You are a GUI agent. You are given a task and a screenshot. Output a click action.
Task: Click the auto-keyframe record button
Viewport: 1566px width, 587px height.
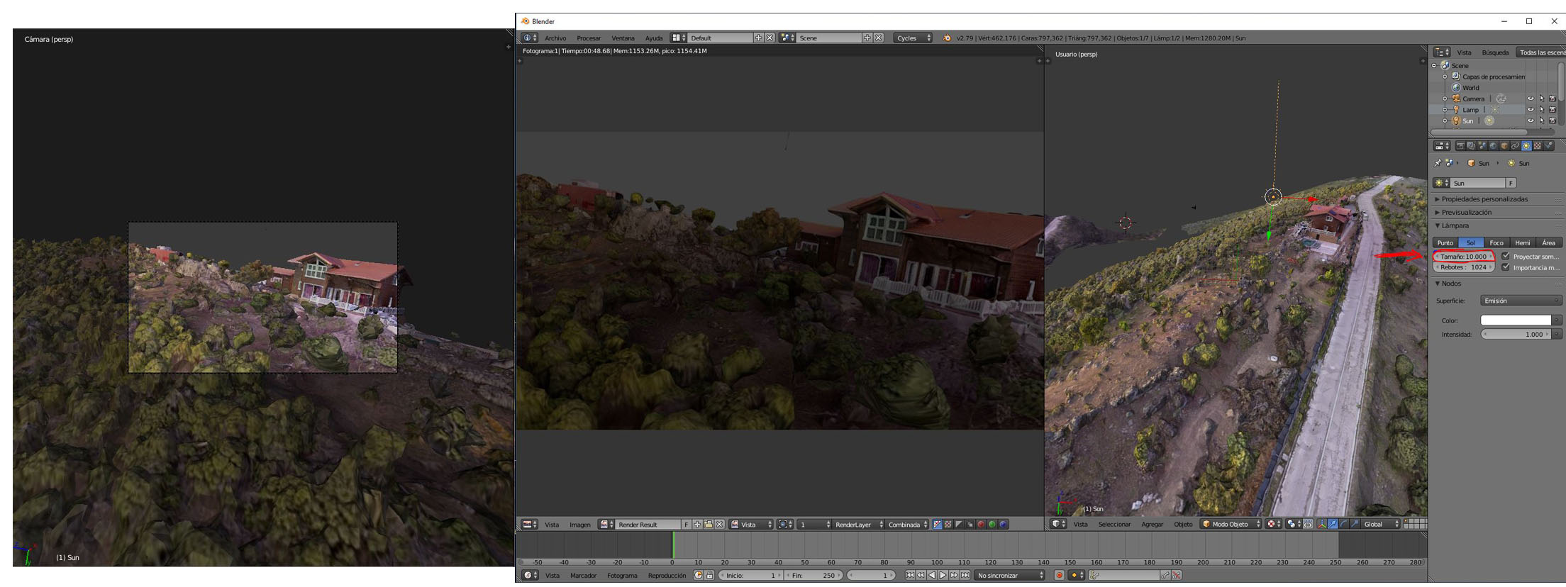pyautogui.click(x=1059, y=575)
